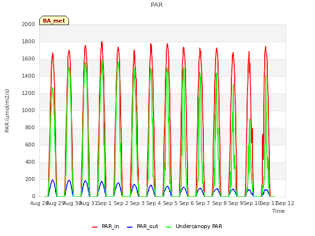Click the 200 y-axis tick label
Viewport: 315px width, 236px height.
tap(30, 179)
